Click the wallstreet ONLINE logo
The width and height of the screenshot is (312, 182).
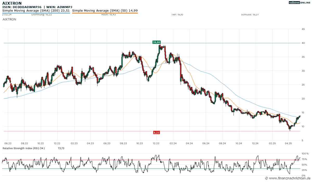click(x=300, y=3)
